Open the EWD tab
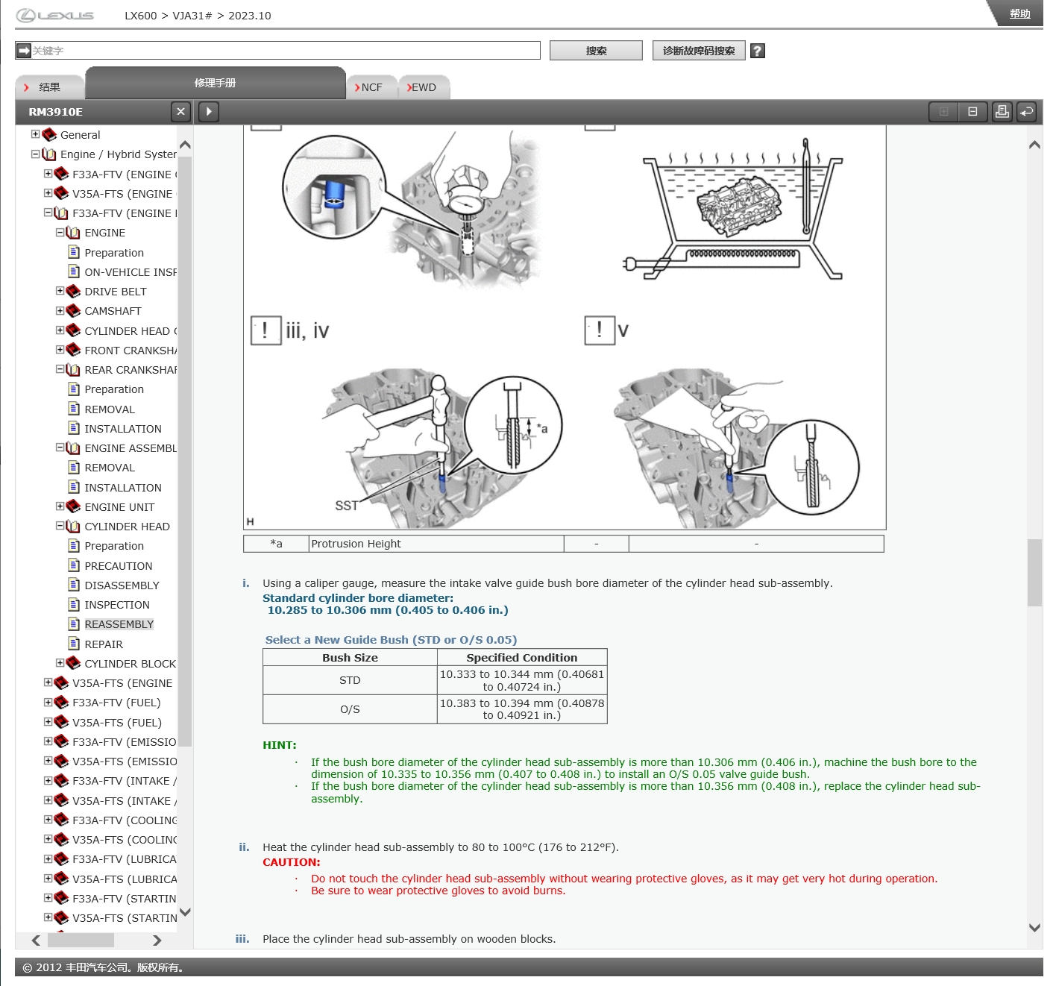 (423, 87)
